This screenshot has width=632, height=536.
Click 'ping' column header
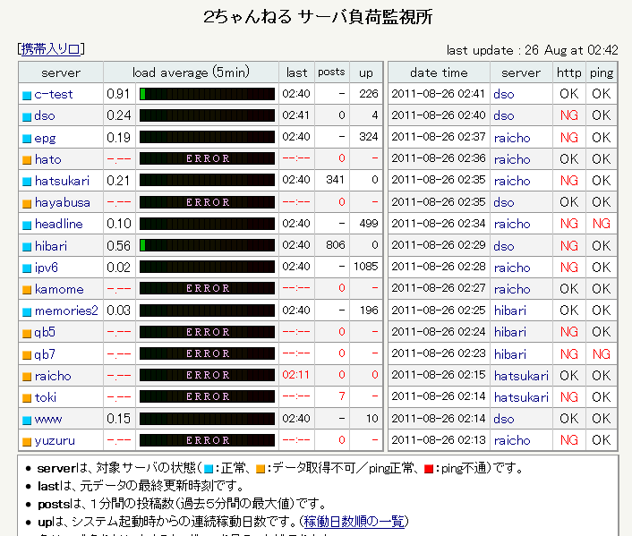point(602,73)
